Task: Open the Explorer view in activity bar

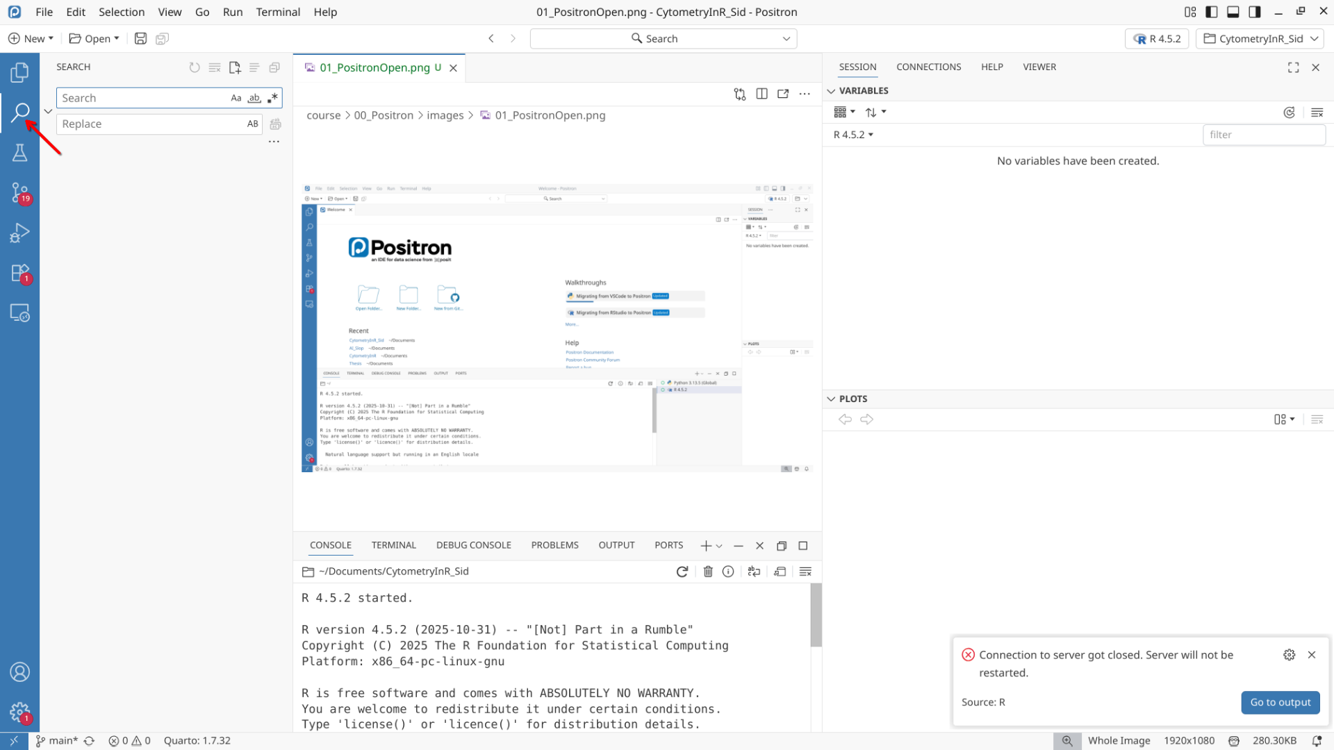Action: click(19, 72)
